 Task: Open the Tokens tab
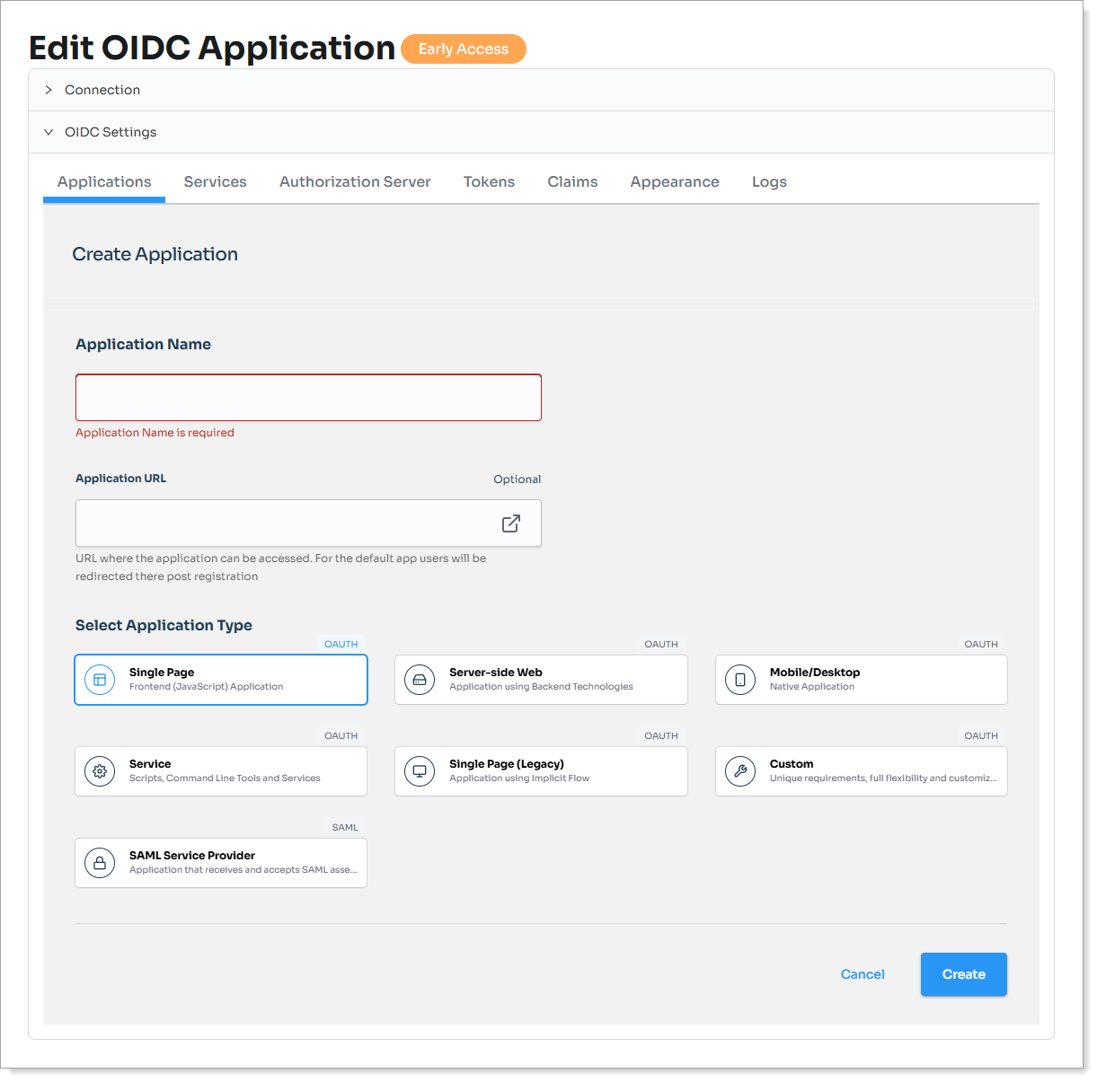coord(489,181)
